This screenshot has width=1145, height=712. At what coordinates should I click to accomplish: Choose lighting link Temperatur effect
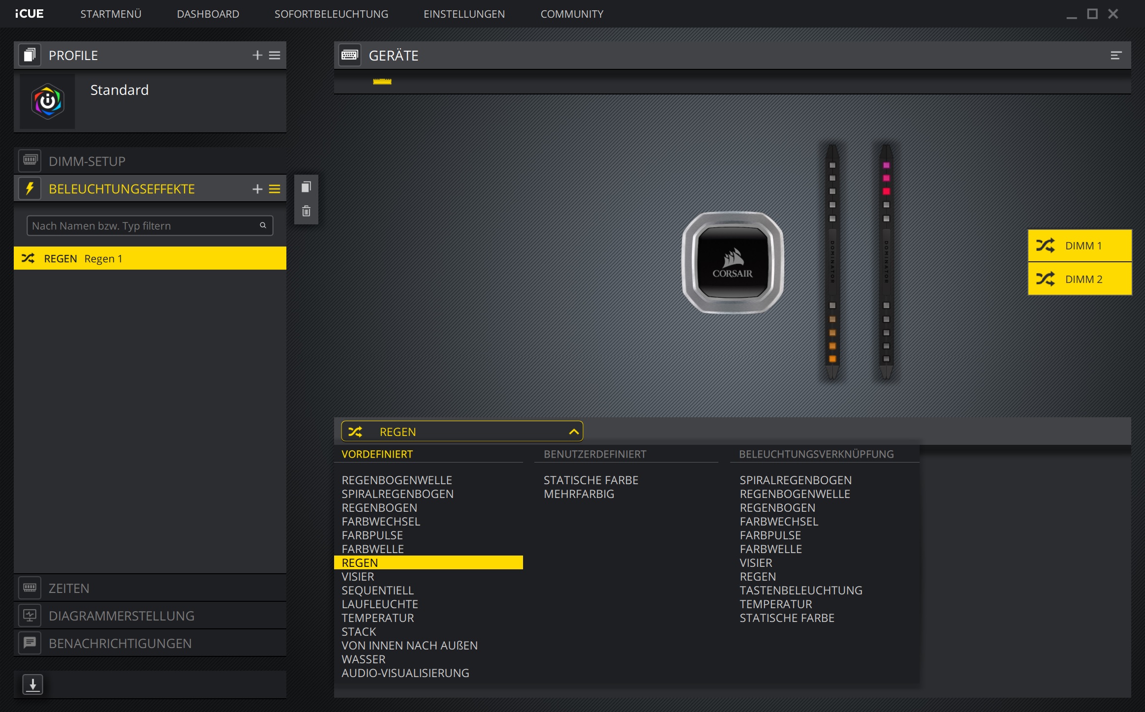(775, 604)
